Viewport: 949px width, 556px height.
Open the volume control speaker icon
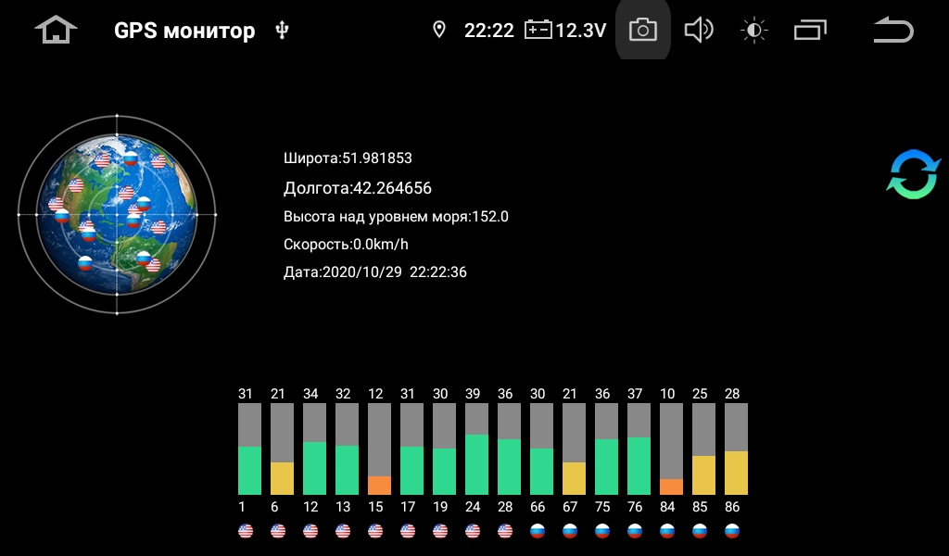tap(699, 29)
